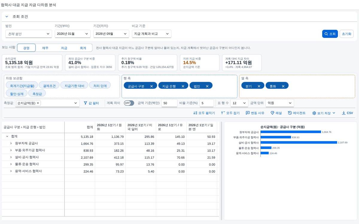
Task: Open the 해설 commentary tool
Action: [276, 113]
